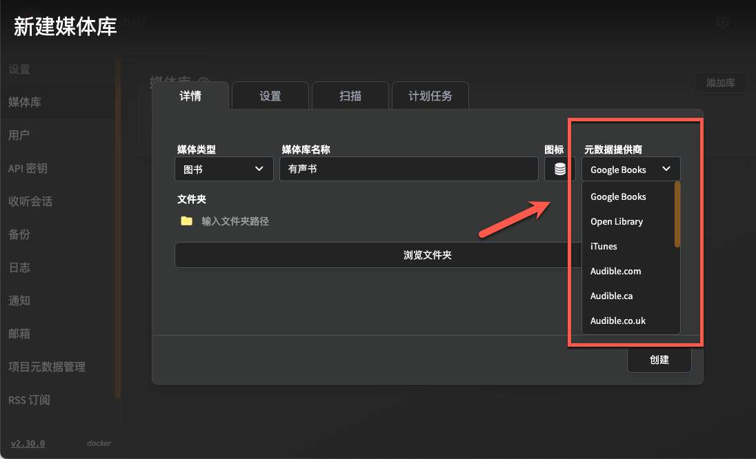This screenshot has height=459, width=756.
Task: Open 设置 in the left sidebar
Action: point(58,70)
